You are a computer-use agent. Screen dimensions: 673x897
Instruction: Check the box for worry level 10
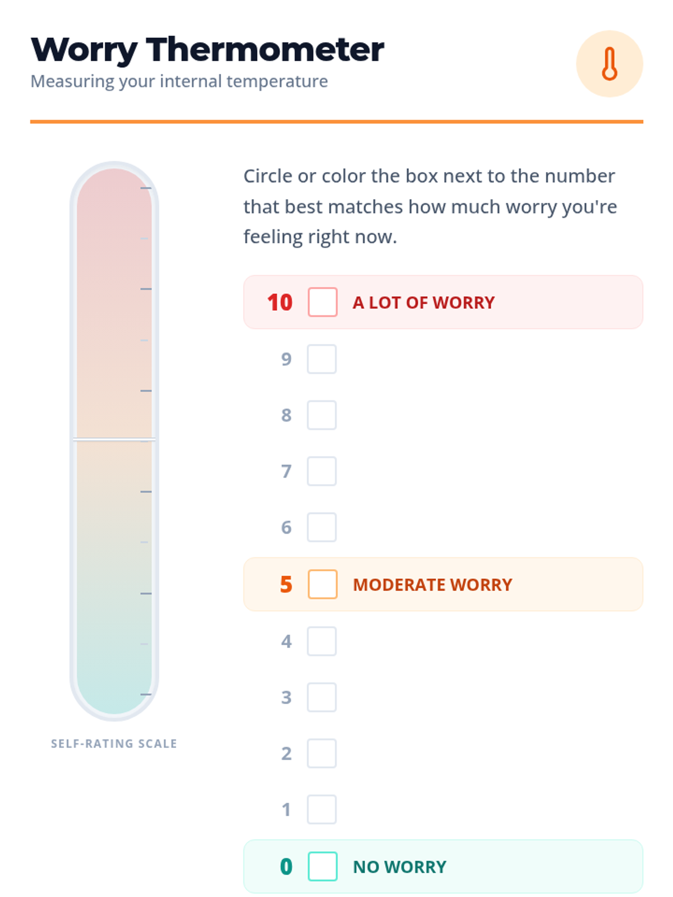point(322,302)
